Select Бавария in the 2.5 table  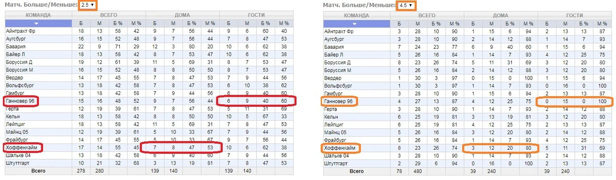(x=16, y=47)
